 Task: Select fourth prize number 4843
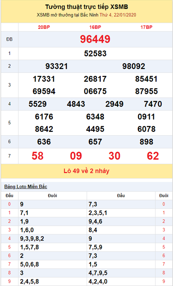pyautogui.click(x=76, y=104)
